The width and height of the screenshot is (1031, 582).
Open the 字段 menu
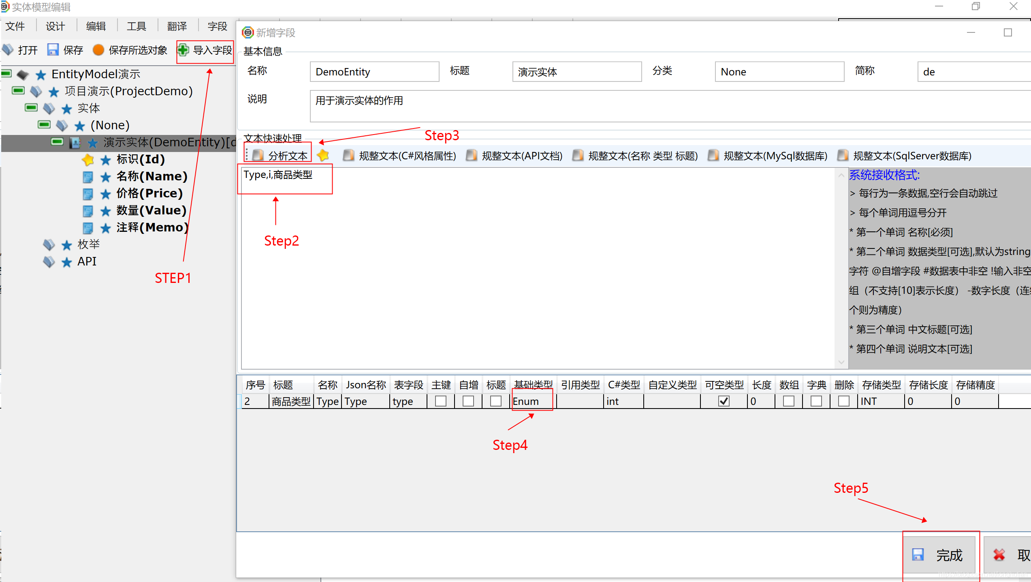(218, 26)
